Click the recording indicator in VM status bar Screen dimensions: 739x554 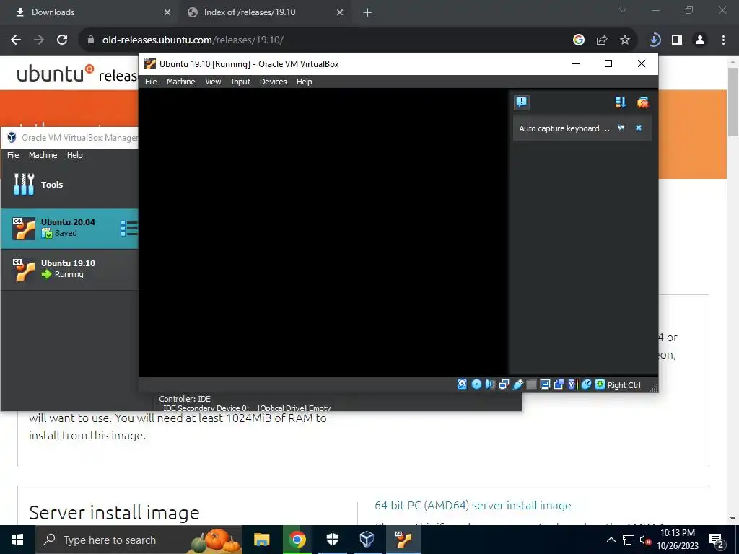(x=559, y=384)
